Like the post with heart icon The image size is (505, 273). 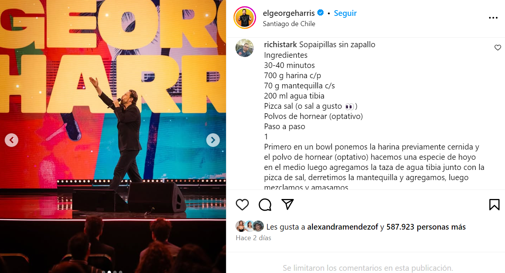242,205
